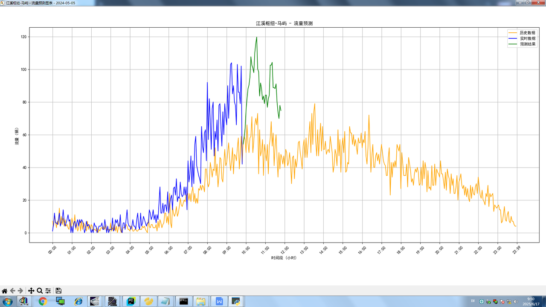Open the Configure subplots dialog

[x=48, y=291]
